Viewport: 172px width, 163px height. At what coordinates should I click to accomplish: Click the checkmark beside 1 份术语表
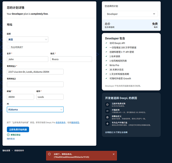pos(106,56)
